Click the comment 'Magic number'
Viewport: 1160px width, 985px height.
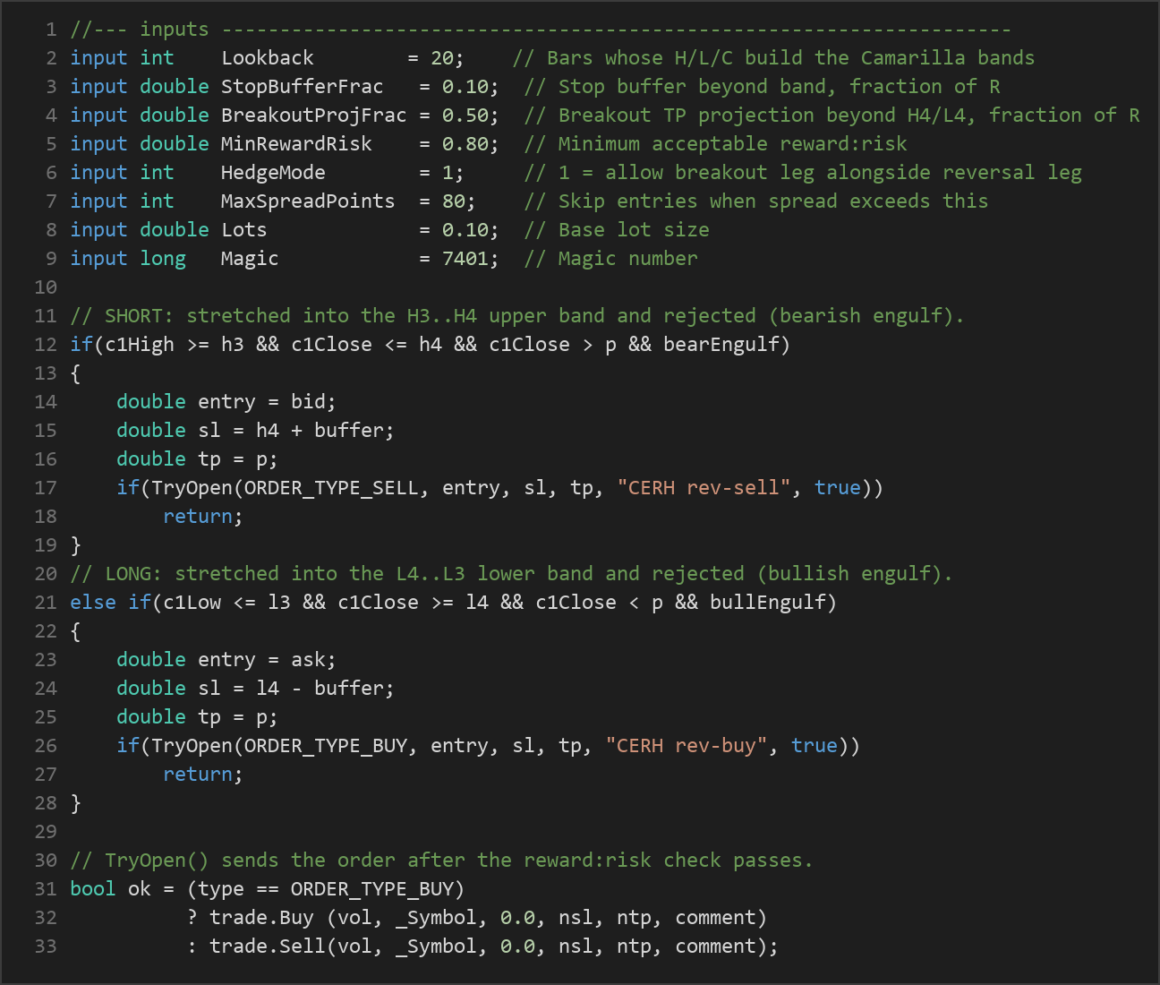click(x=610, y=259)
